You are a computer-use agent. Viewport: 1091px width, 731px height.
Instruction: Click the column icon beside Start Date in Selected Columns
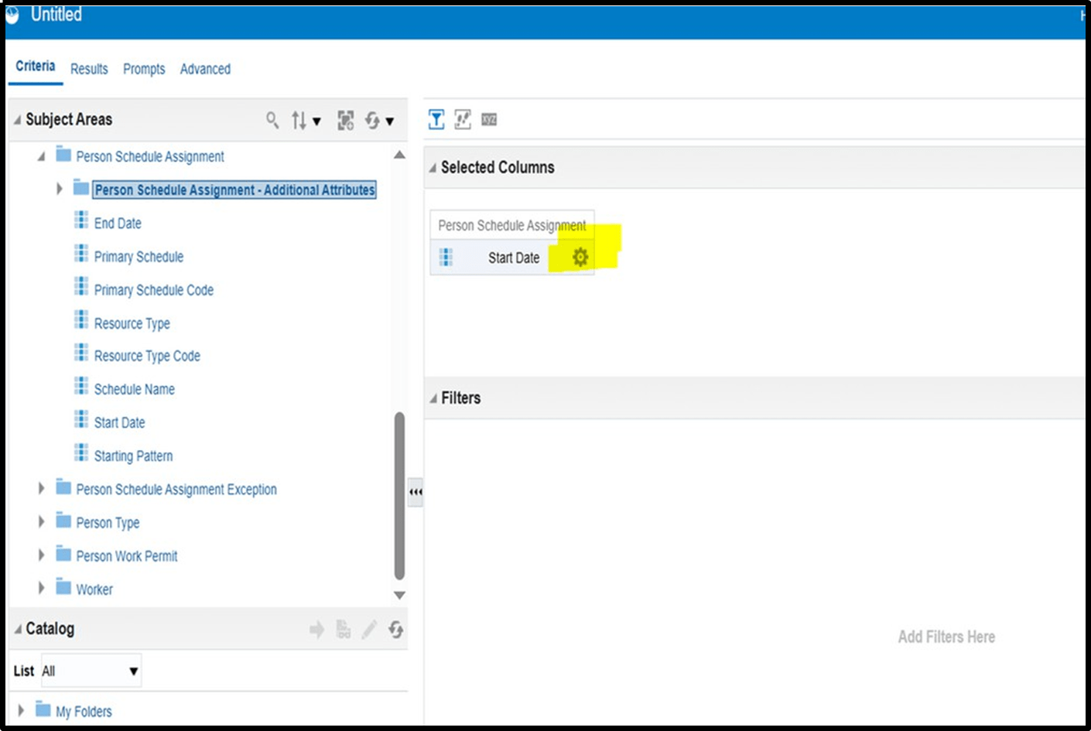(446, 257)
